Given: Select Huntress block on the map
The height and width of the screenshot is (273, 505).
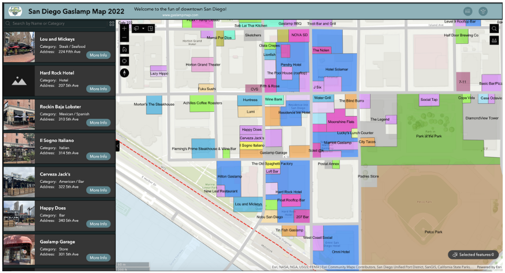Looking at the screenshot, I should (250, 100).
